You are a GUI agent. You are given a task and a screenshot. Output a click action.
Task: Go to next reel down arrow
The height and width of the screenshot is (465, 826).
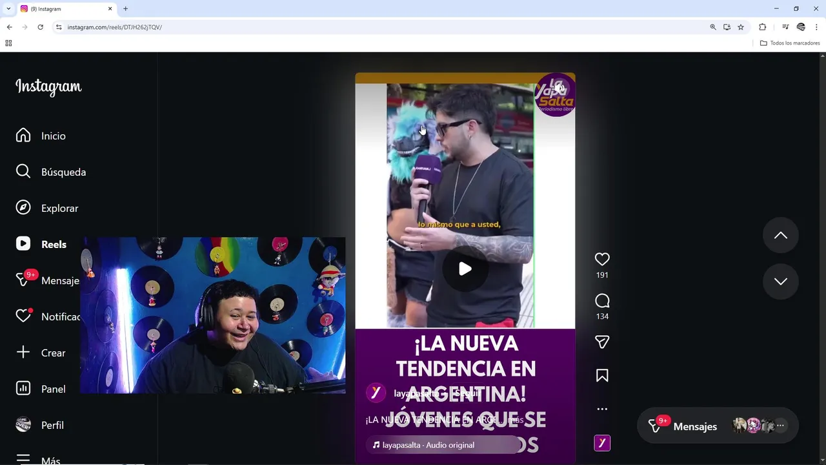[x=781, y=282]
